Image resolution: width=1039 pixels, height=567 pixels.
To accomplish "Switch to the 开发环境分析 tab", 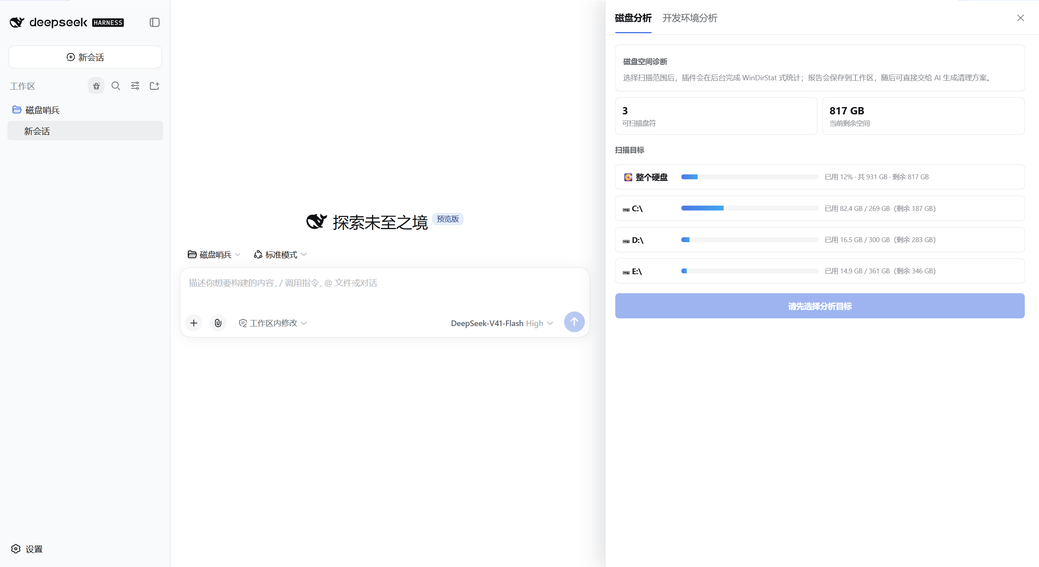I will [x=690, y=18].
